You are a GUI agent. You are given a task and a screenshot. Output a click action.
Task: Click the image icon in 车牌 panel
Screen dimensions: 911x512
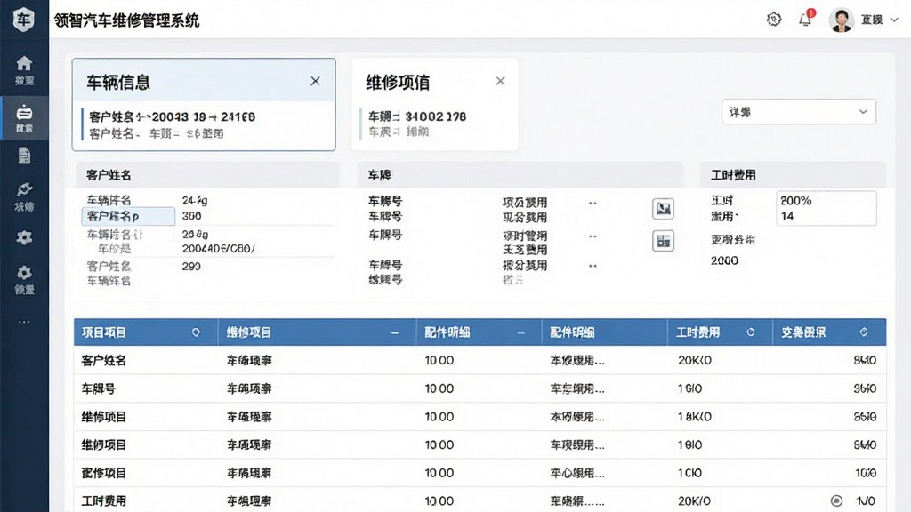tap(663, 208)
